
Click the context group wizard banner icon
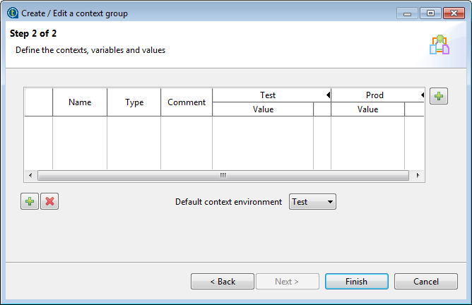(439, 44)
